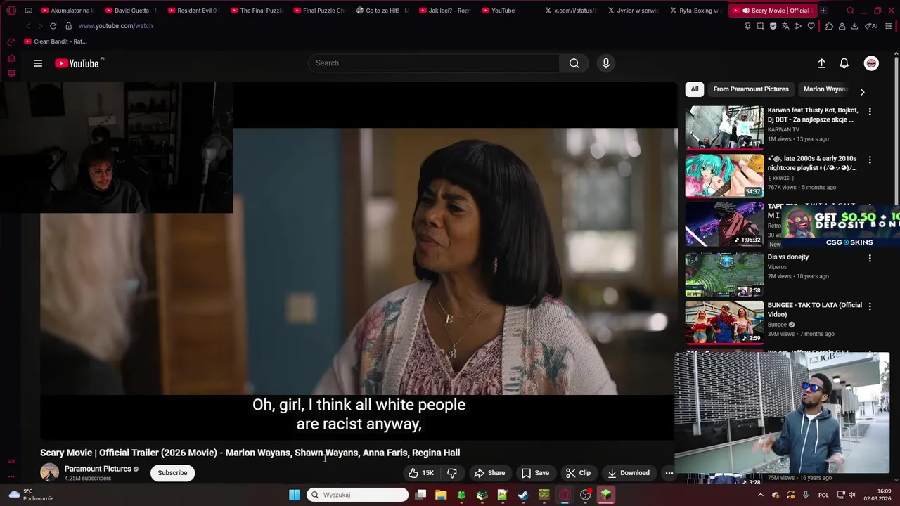This screenshot has width=900, height=506.
Task: Start voice search with microphone icon
Action: point(605,63)
